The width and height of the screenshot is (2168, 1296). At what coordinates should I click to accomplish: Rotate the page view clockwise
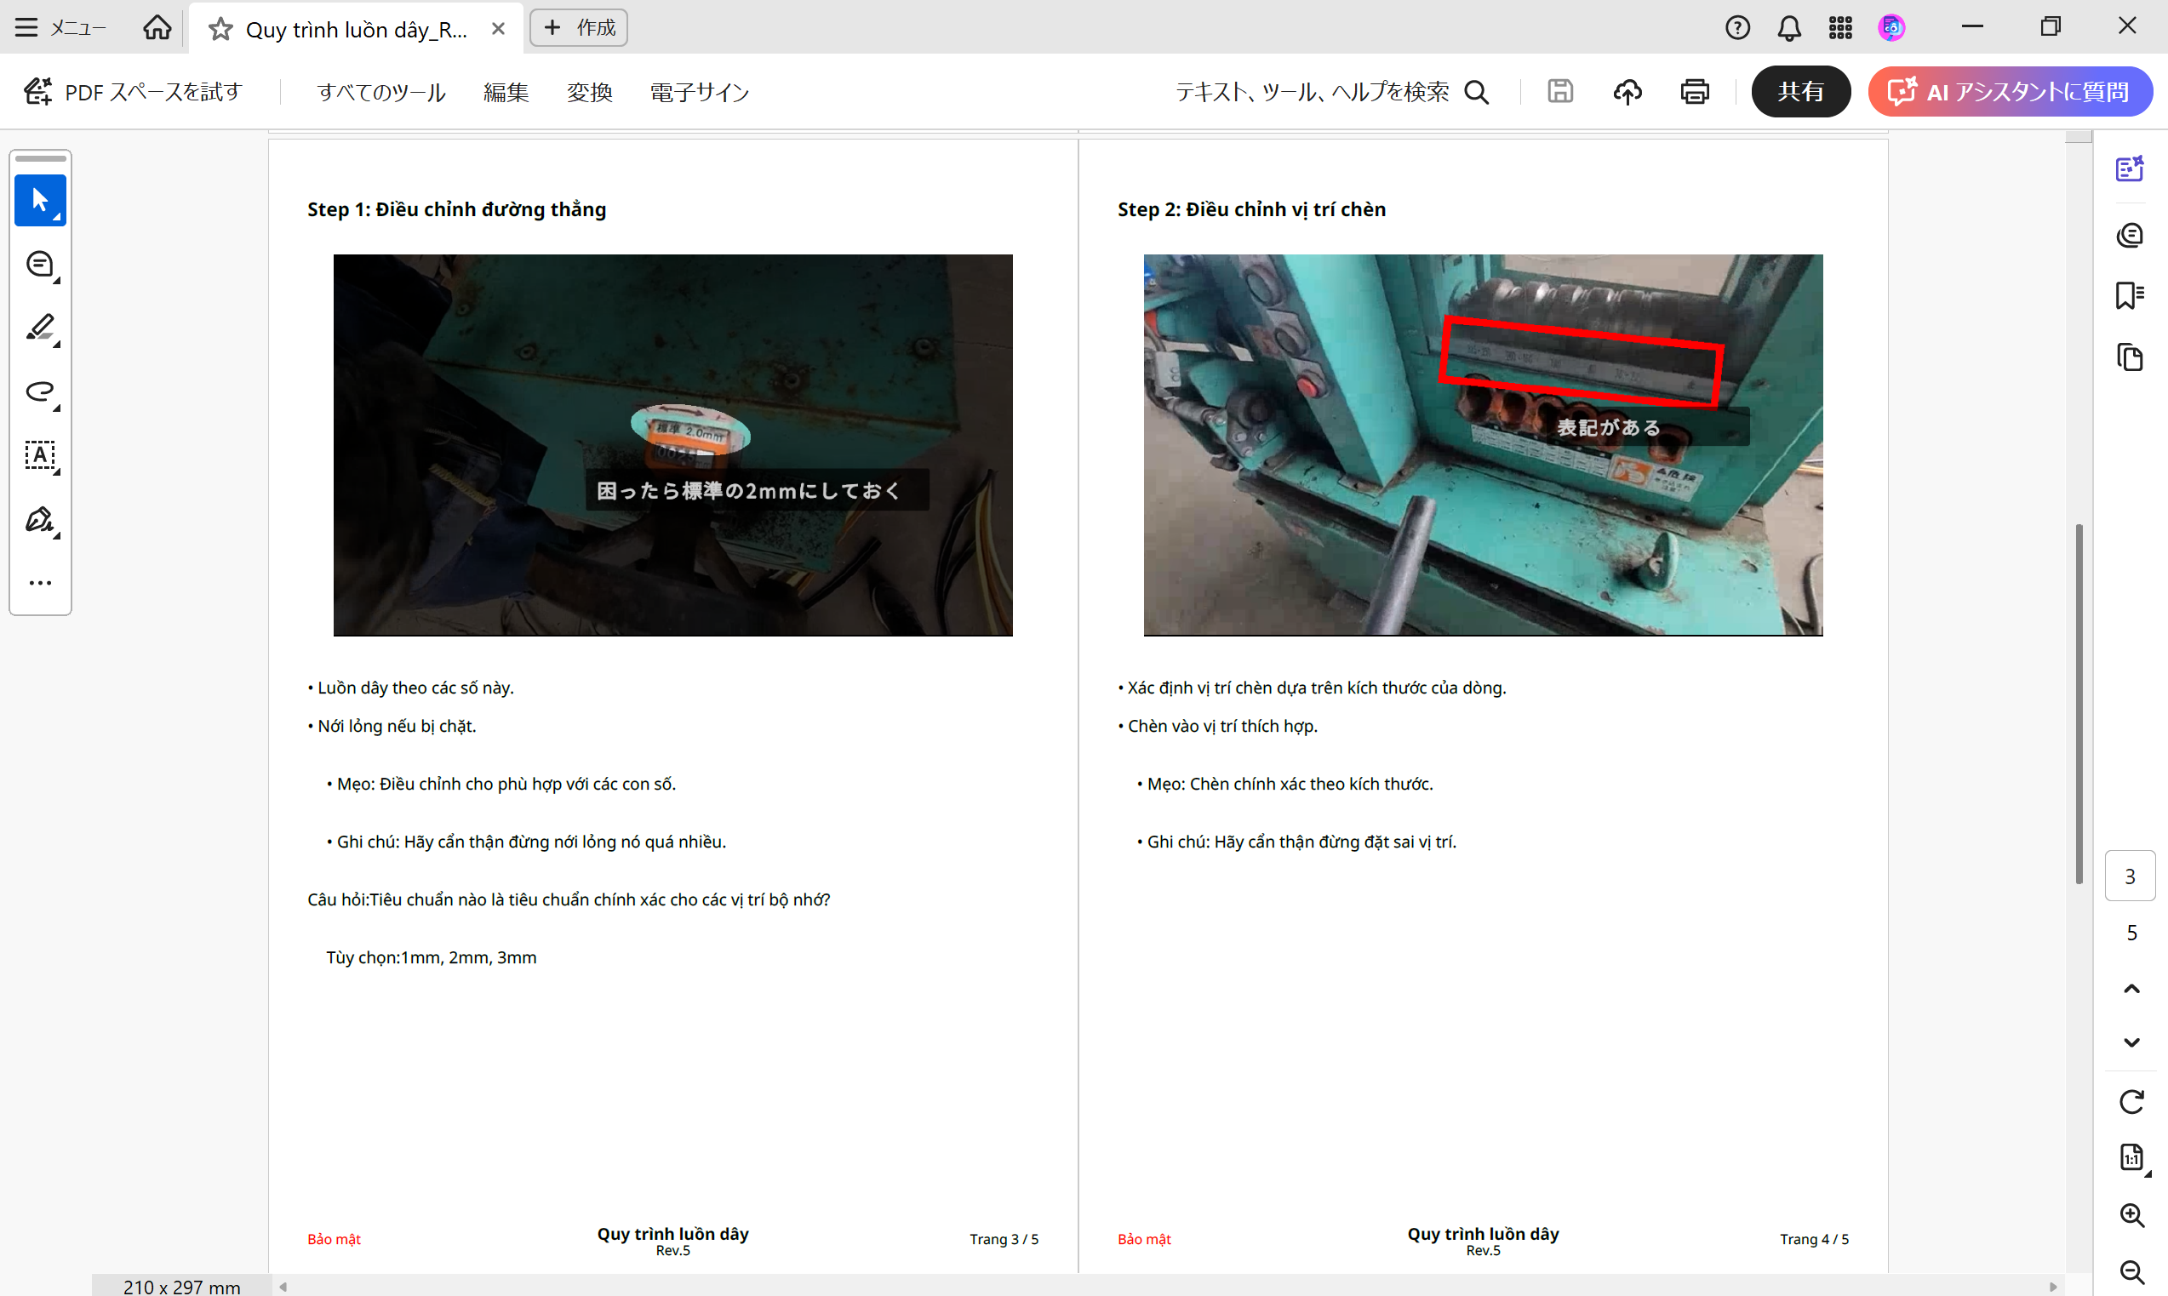pyautogui.click(x=2131, y=1102)
